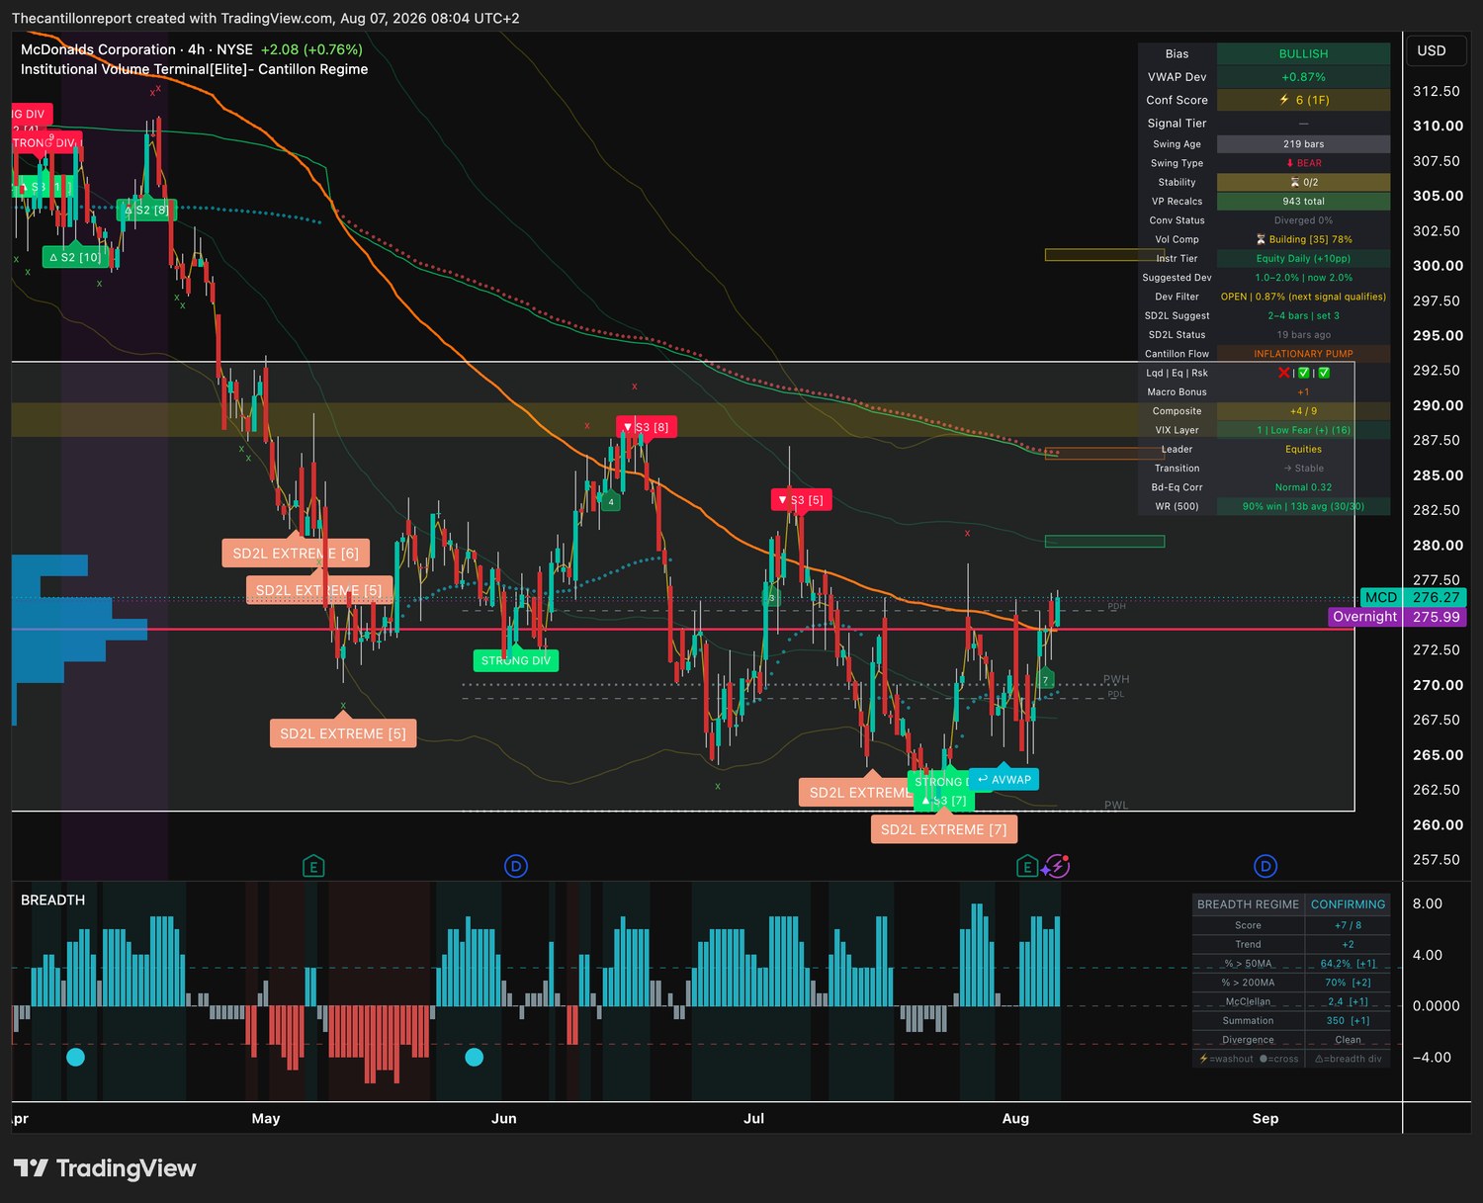Image resolution: width=1483 pixels, height=1203 pixels.
Task: Click the 219 bars Swing Age value
Action: [1303, 144]
